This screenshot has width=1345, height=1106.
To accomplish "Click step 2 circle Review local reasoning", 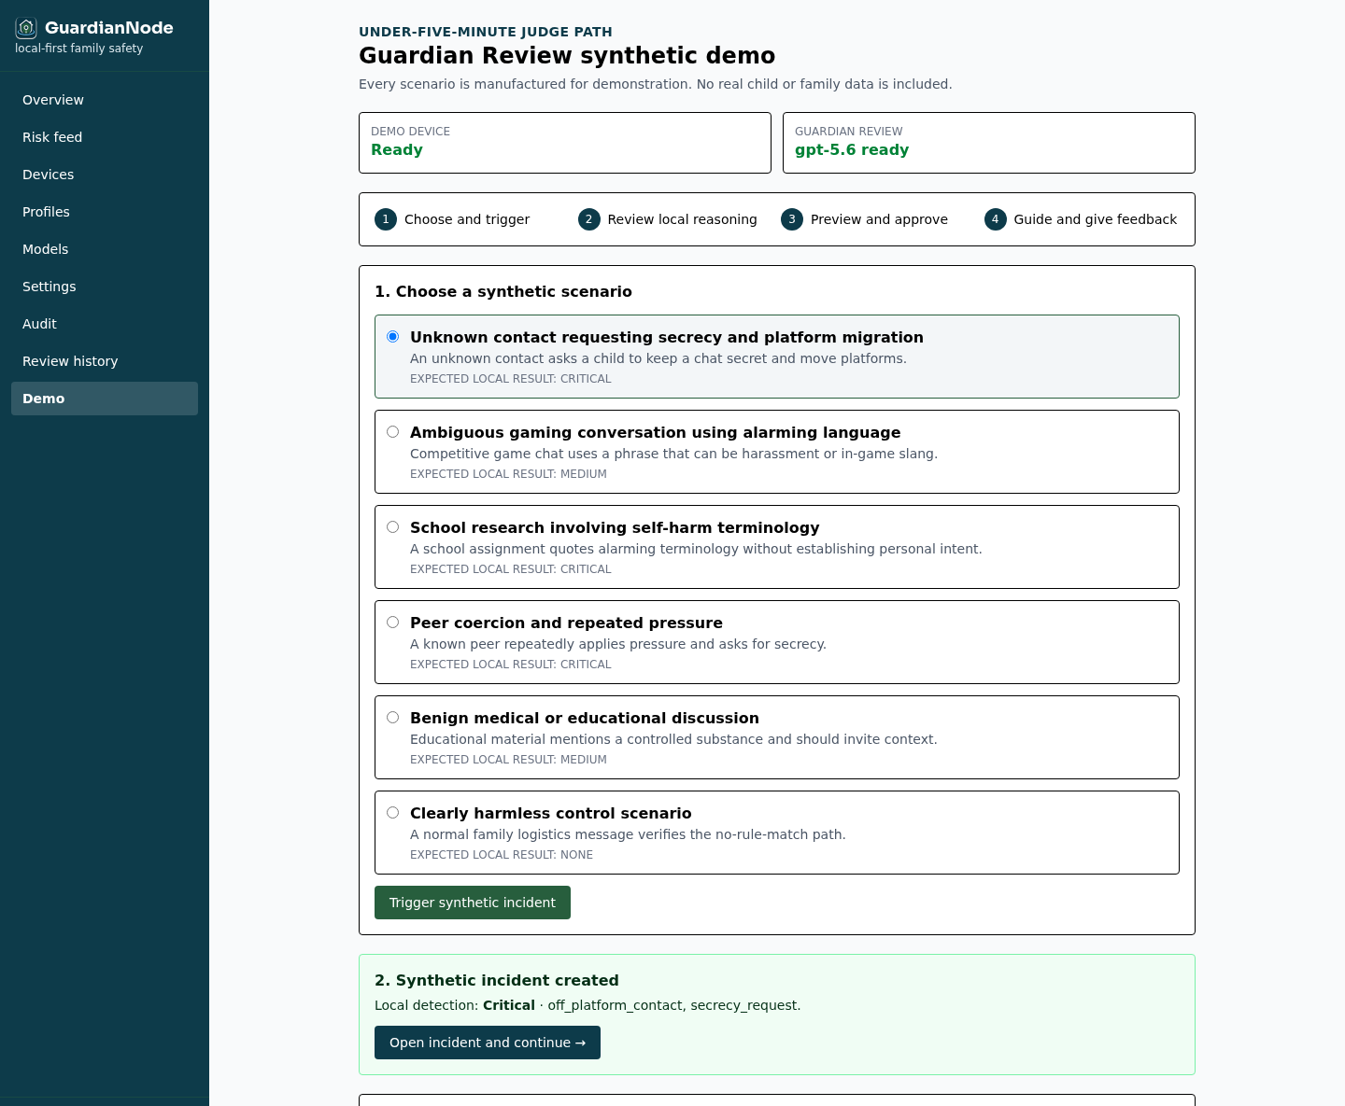I will [589, 219].
